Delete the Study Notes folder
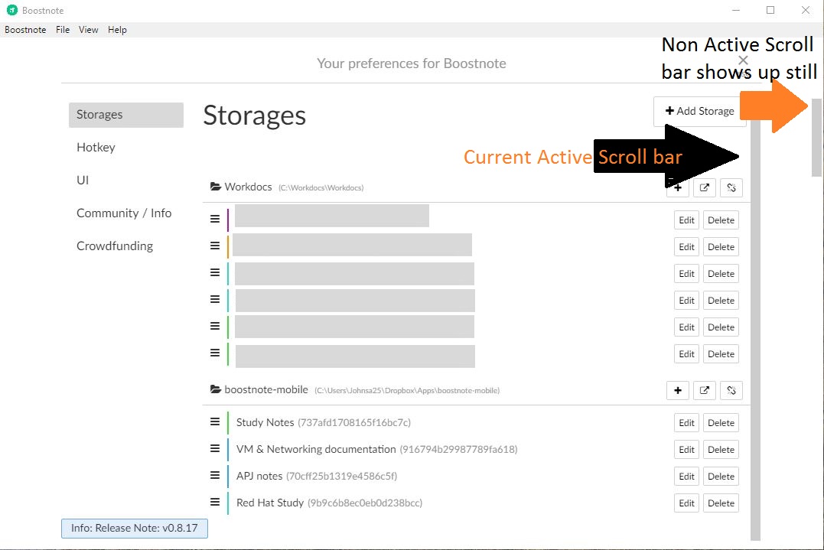The width and height of the screenshot is (824, 550). tap(721, 423)
